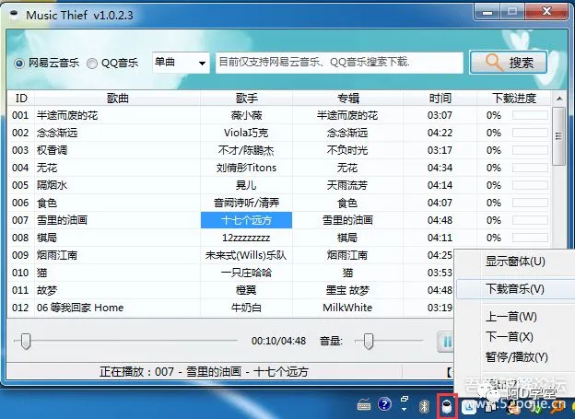
Task: Click the 音量 volume slider thumb
Action: point(369,342)
